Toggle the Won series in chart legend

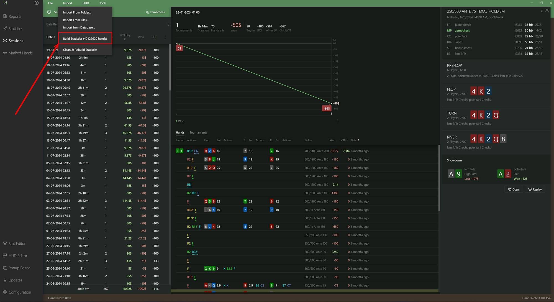tap(180, 121)
